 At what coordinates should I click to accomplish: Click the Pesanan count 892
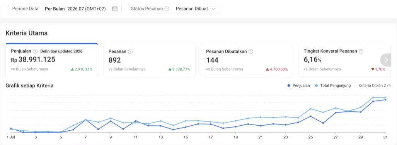pyautogui.click(x=115, y=60)
